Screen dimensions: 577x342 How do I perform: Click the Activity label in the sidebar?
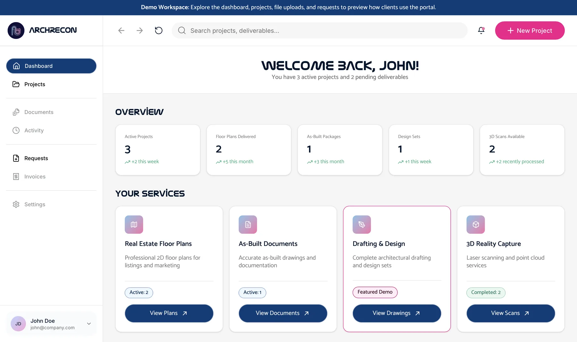(34, 130)
